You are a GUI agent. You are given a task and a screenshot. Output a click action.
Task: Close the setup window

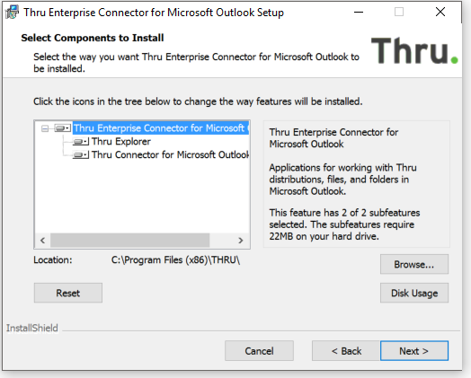pos(440,13)
